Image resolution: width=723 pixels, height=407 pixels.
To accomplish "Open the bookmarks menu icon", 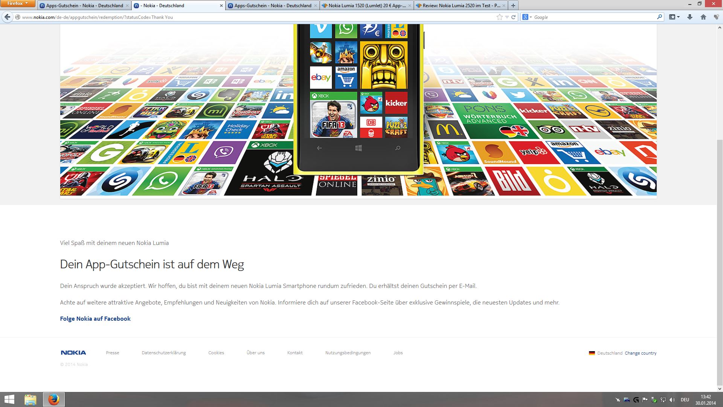I will (x=672, y=17).
